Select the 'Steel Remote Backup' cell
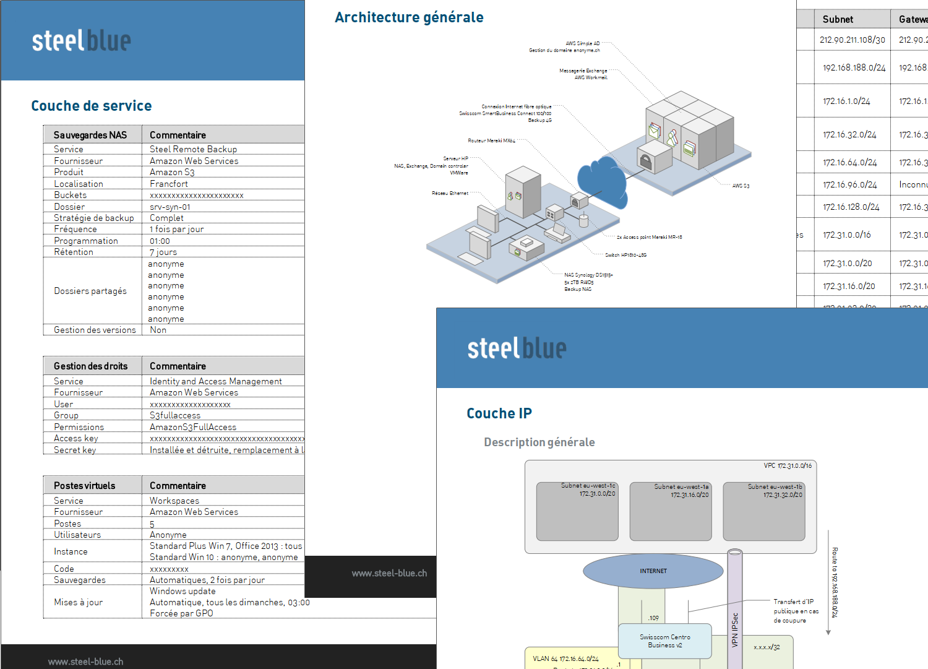The width and height of the screenshot is (928, 669). (x=193, y=149)
